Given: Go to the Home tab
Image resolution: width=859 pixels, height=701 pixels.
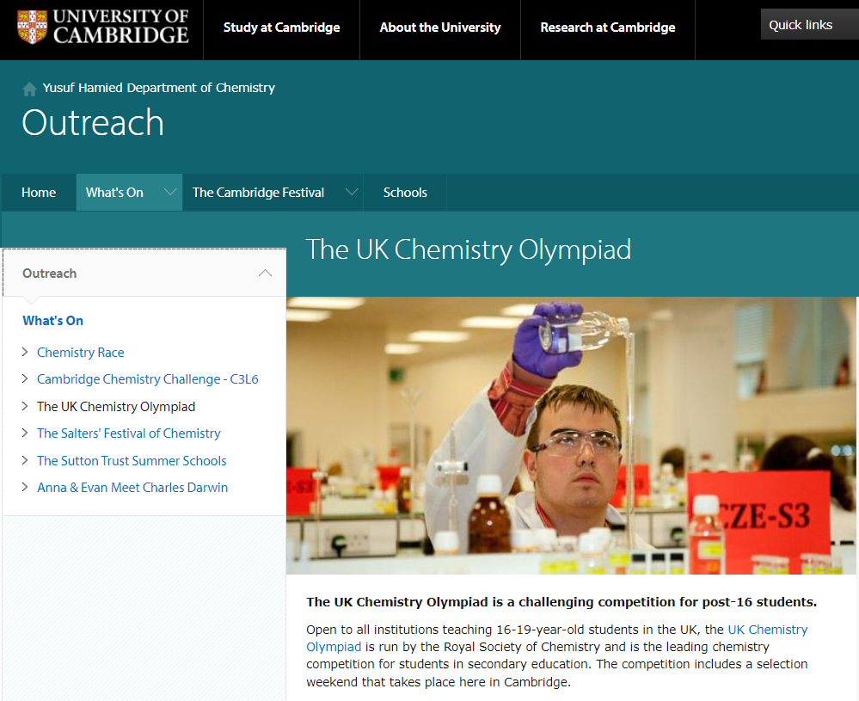Looking at the screenshot, I should coord(39,193).
